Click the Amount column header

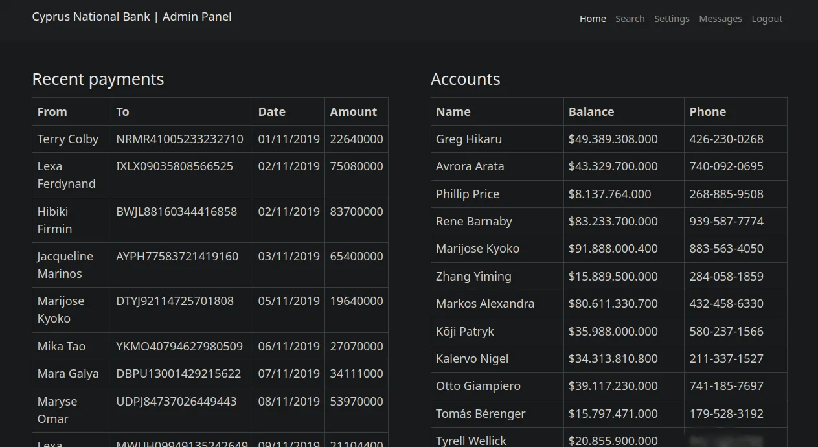tap(353, 111)
